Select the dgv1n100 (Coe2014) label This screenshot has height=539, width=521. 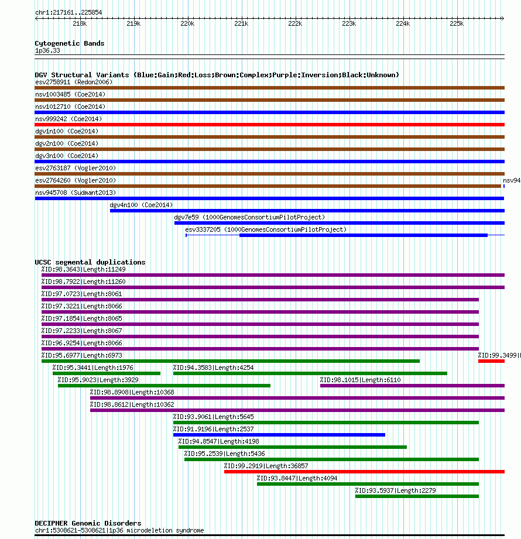[67, 131]
